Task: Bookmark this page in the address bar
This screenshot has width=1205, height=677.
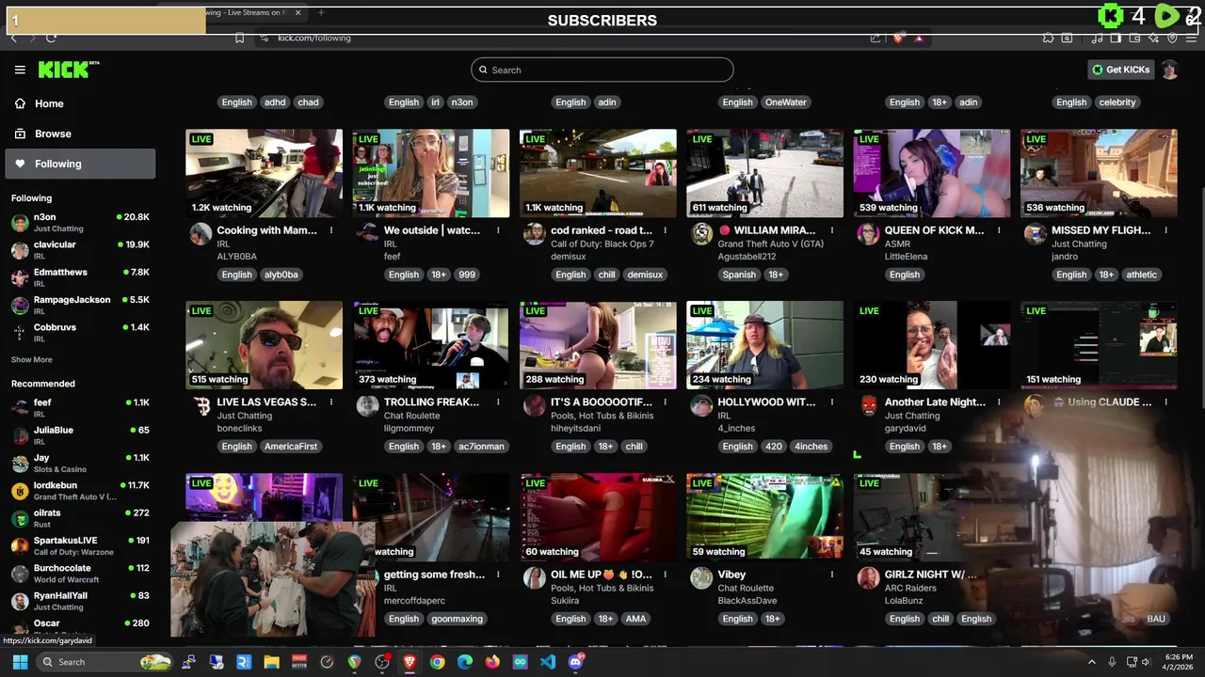Action: [239, 38]
